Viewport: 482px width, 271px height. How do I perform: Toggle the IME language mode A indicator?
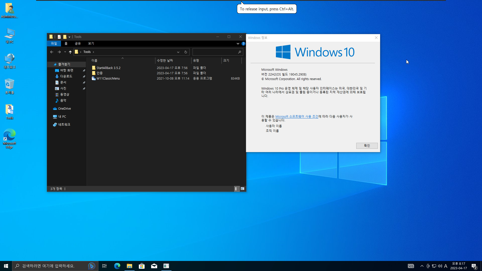446,266
